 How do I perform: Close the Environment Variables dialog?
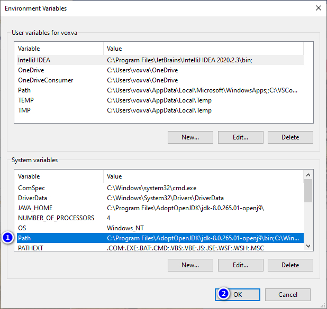(317, 8)
